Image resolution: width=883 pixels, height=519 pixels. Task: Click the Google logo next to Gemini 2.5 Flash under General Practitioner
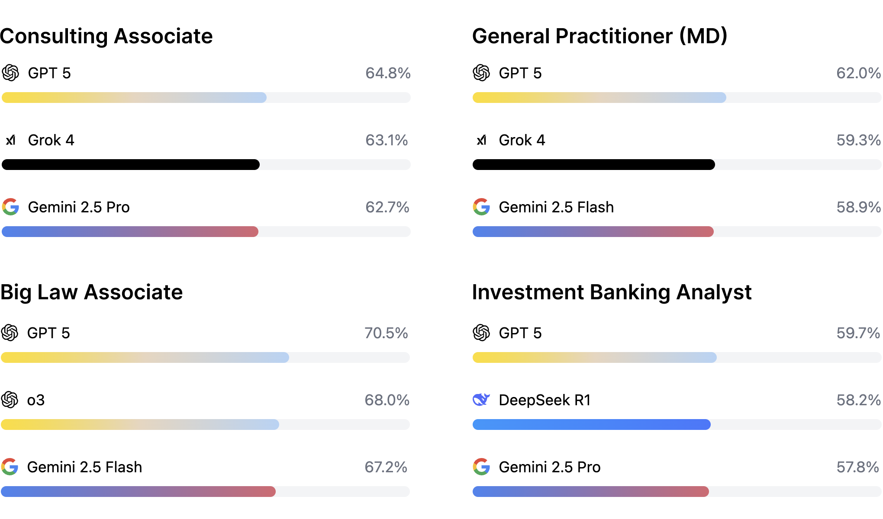click(481, 207)
